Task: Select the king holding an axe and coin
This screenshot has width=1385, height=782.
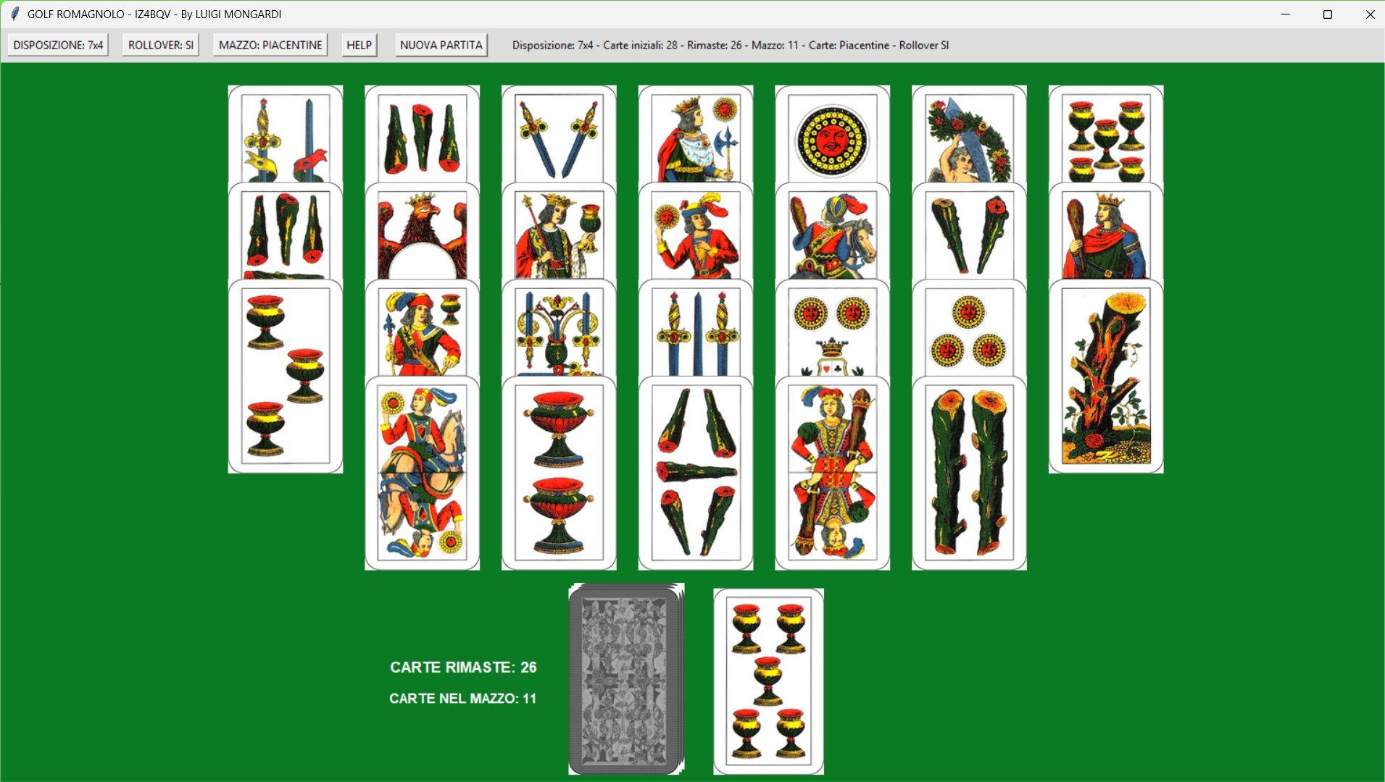Action: point(696,134)
